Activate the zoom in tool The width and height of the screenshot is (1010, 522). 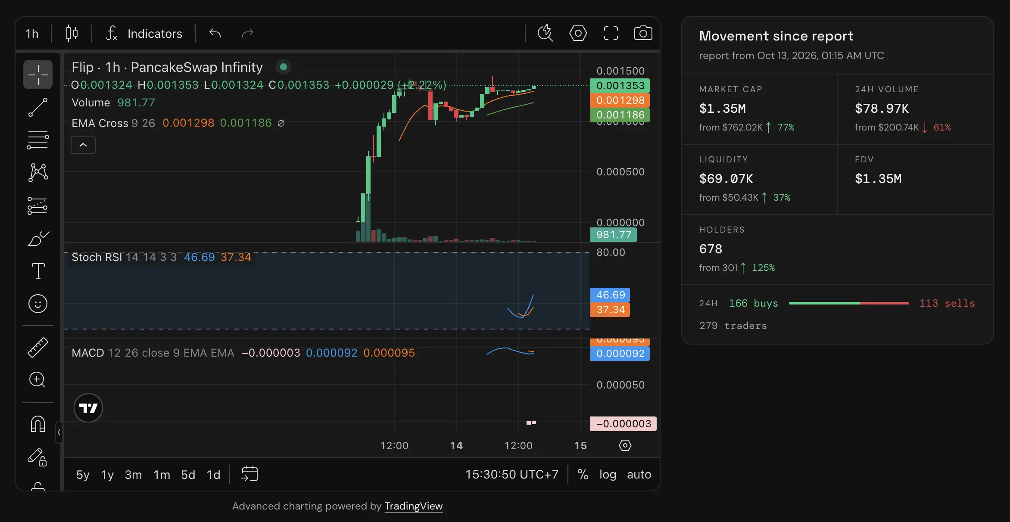38,380
